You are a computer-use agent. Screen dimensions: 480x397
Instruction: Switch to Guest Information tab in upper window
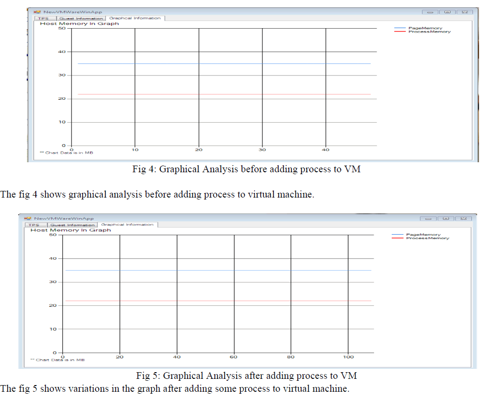click(81, 19)
